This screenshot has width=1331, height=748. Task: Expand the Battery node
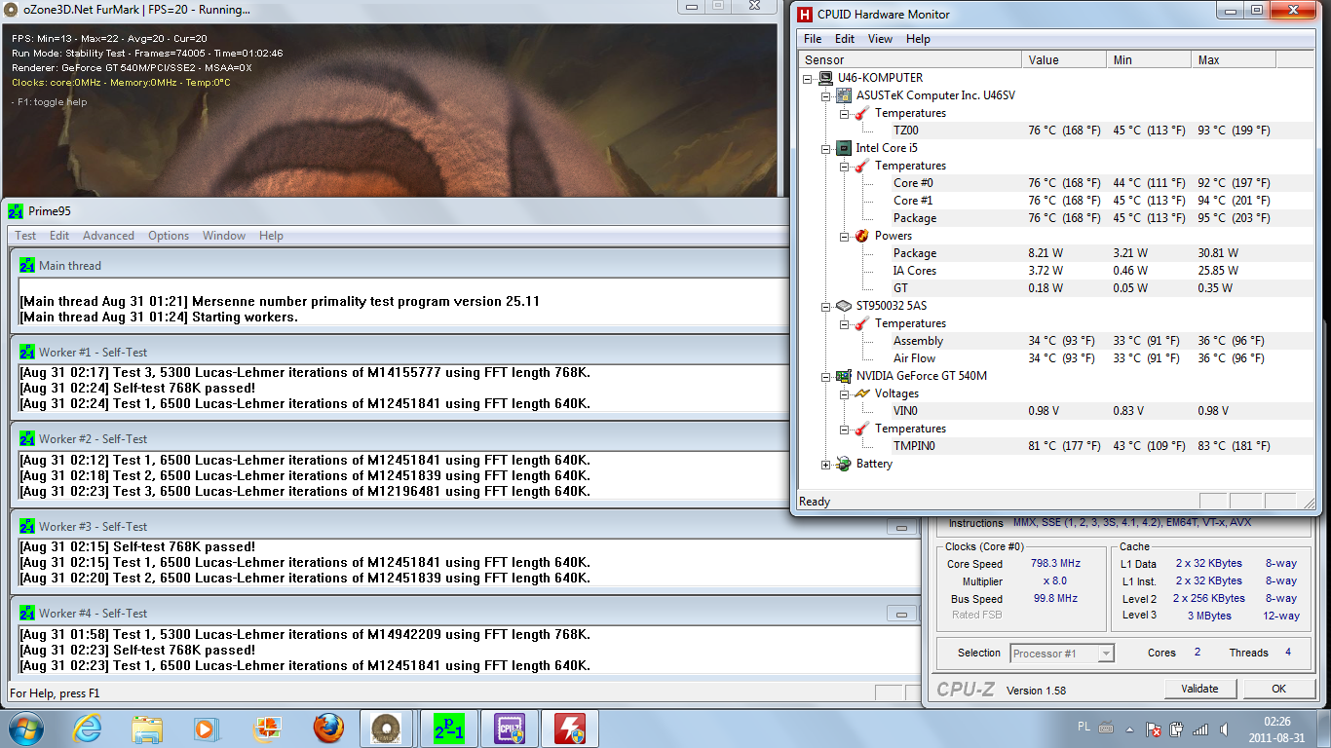pyautogui.click(x=826, y=464)
